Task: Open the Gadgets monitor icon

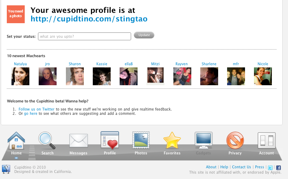Action: (x=203, y=140)
